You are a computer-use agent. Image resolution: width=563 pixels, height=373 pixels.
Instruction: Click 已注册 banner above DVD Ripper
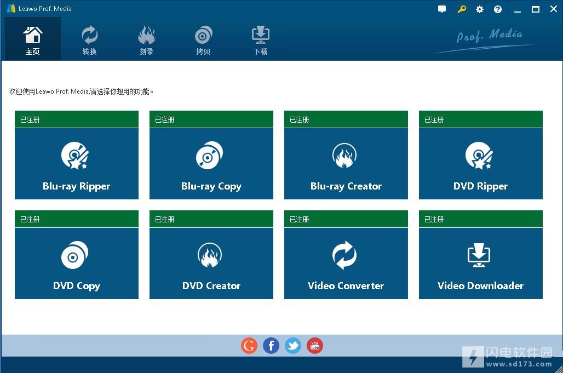coord(480,119)
